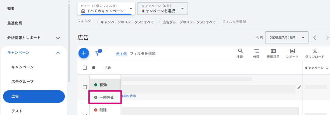Image resolution: width=330 pixels, height=115 pixels.
Task: Collapse the キャンペーン sidebar section
Action: point(34,52)
